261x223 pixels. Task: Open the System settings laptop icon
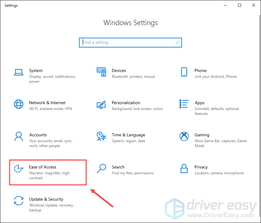(x=19, y=72)
